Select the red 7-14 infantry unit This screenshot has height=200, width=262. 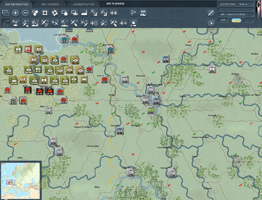point(74,39)
